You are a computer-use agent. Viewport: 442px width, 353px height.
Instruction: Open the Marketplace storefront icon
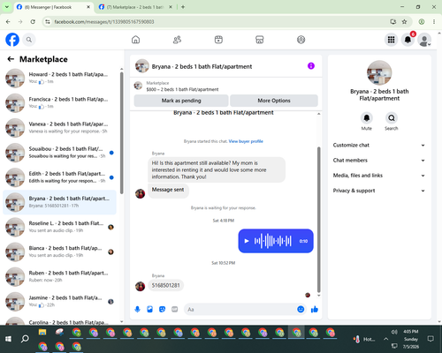tap(260, 40)
